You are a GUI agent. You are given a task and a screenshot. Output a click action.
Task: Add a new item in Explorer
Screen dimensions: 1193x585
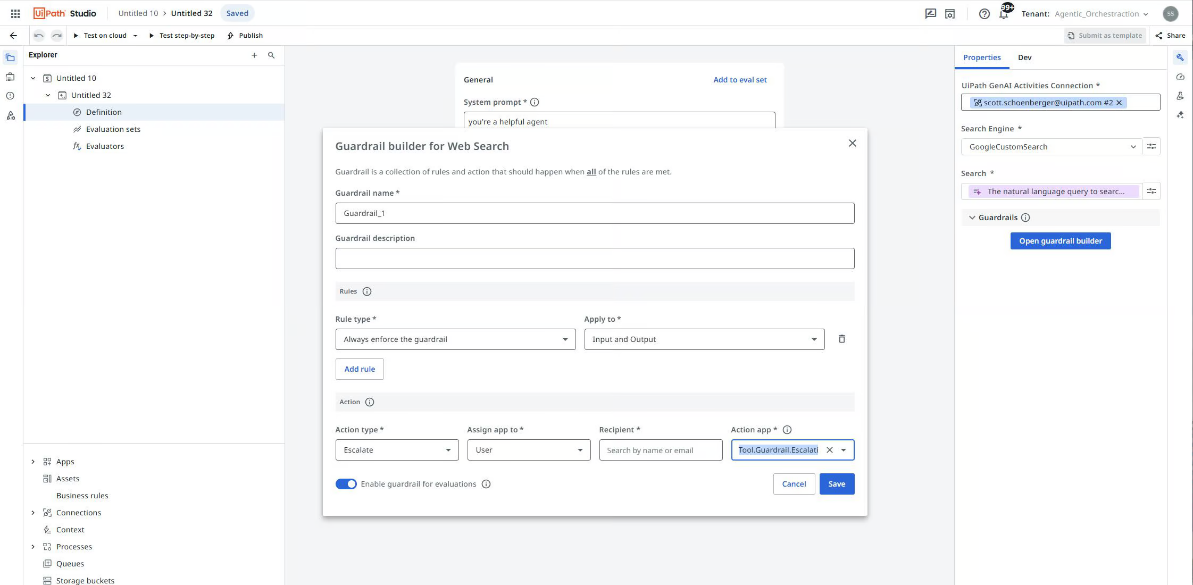254,55
